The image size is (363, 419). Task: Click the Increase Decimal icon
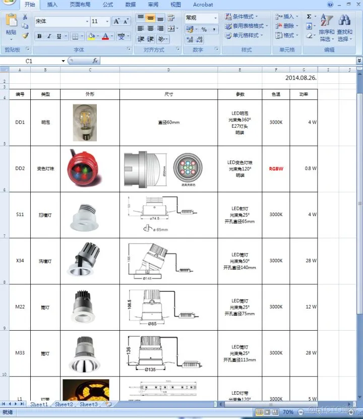(190, 39)
